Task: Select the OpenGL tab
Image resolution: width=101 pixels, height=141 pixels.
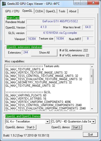Action: [x=27, y=11]
